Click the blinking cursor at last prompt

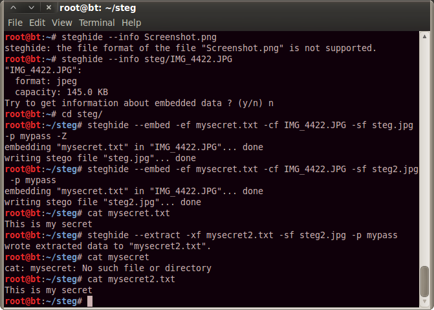pos(90,302)
